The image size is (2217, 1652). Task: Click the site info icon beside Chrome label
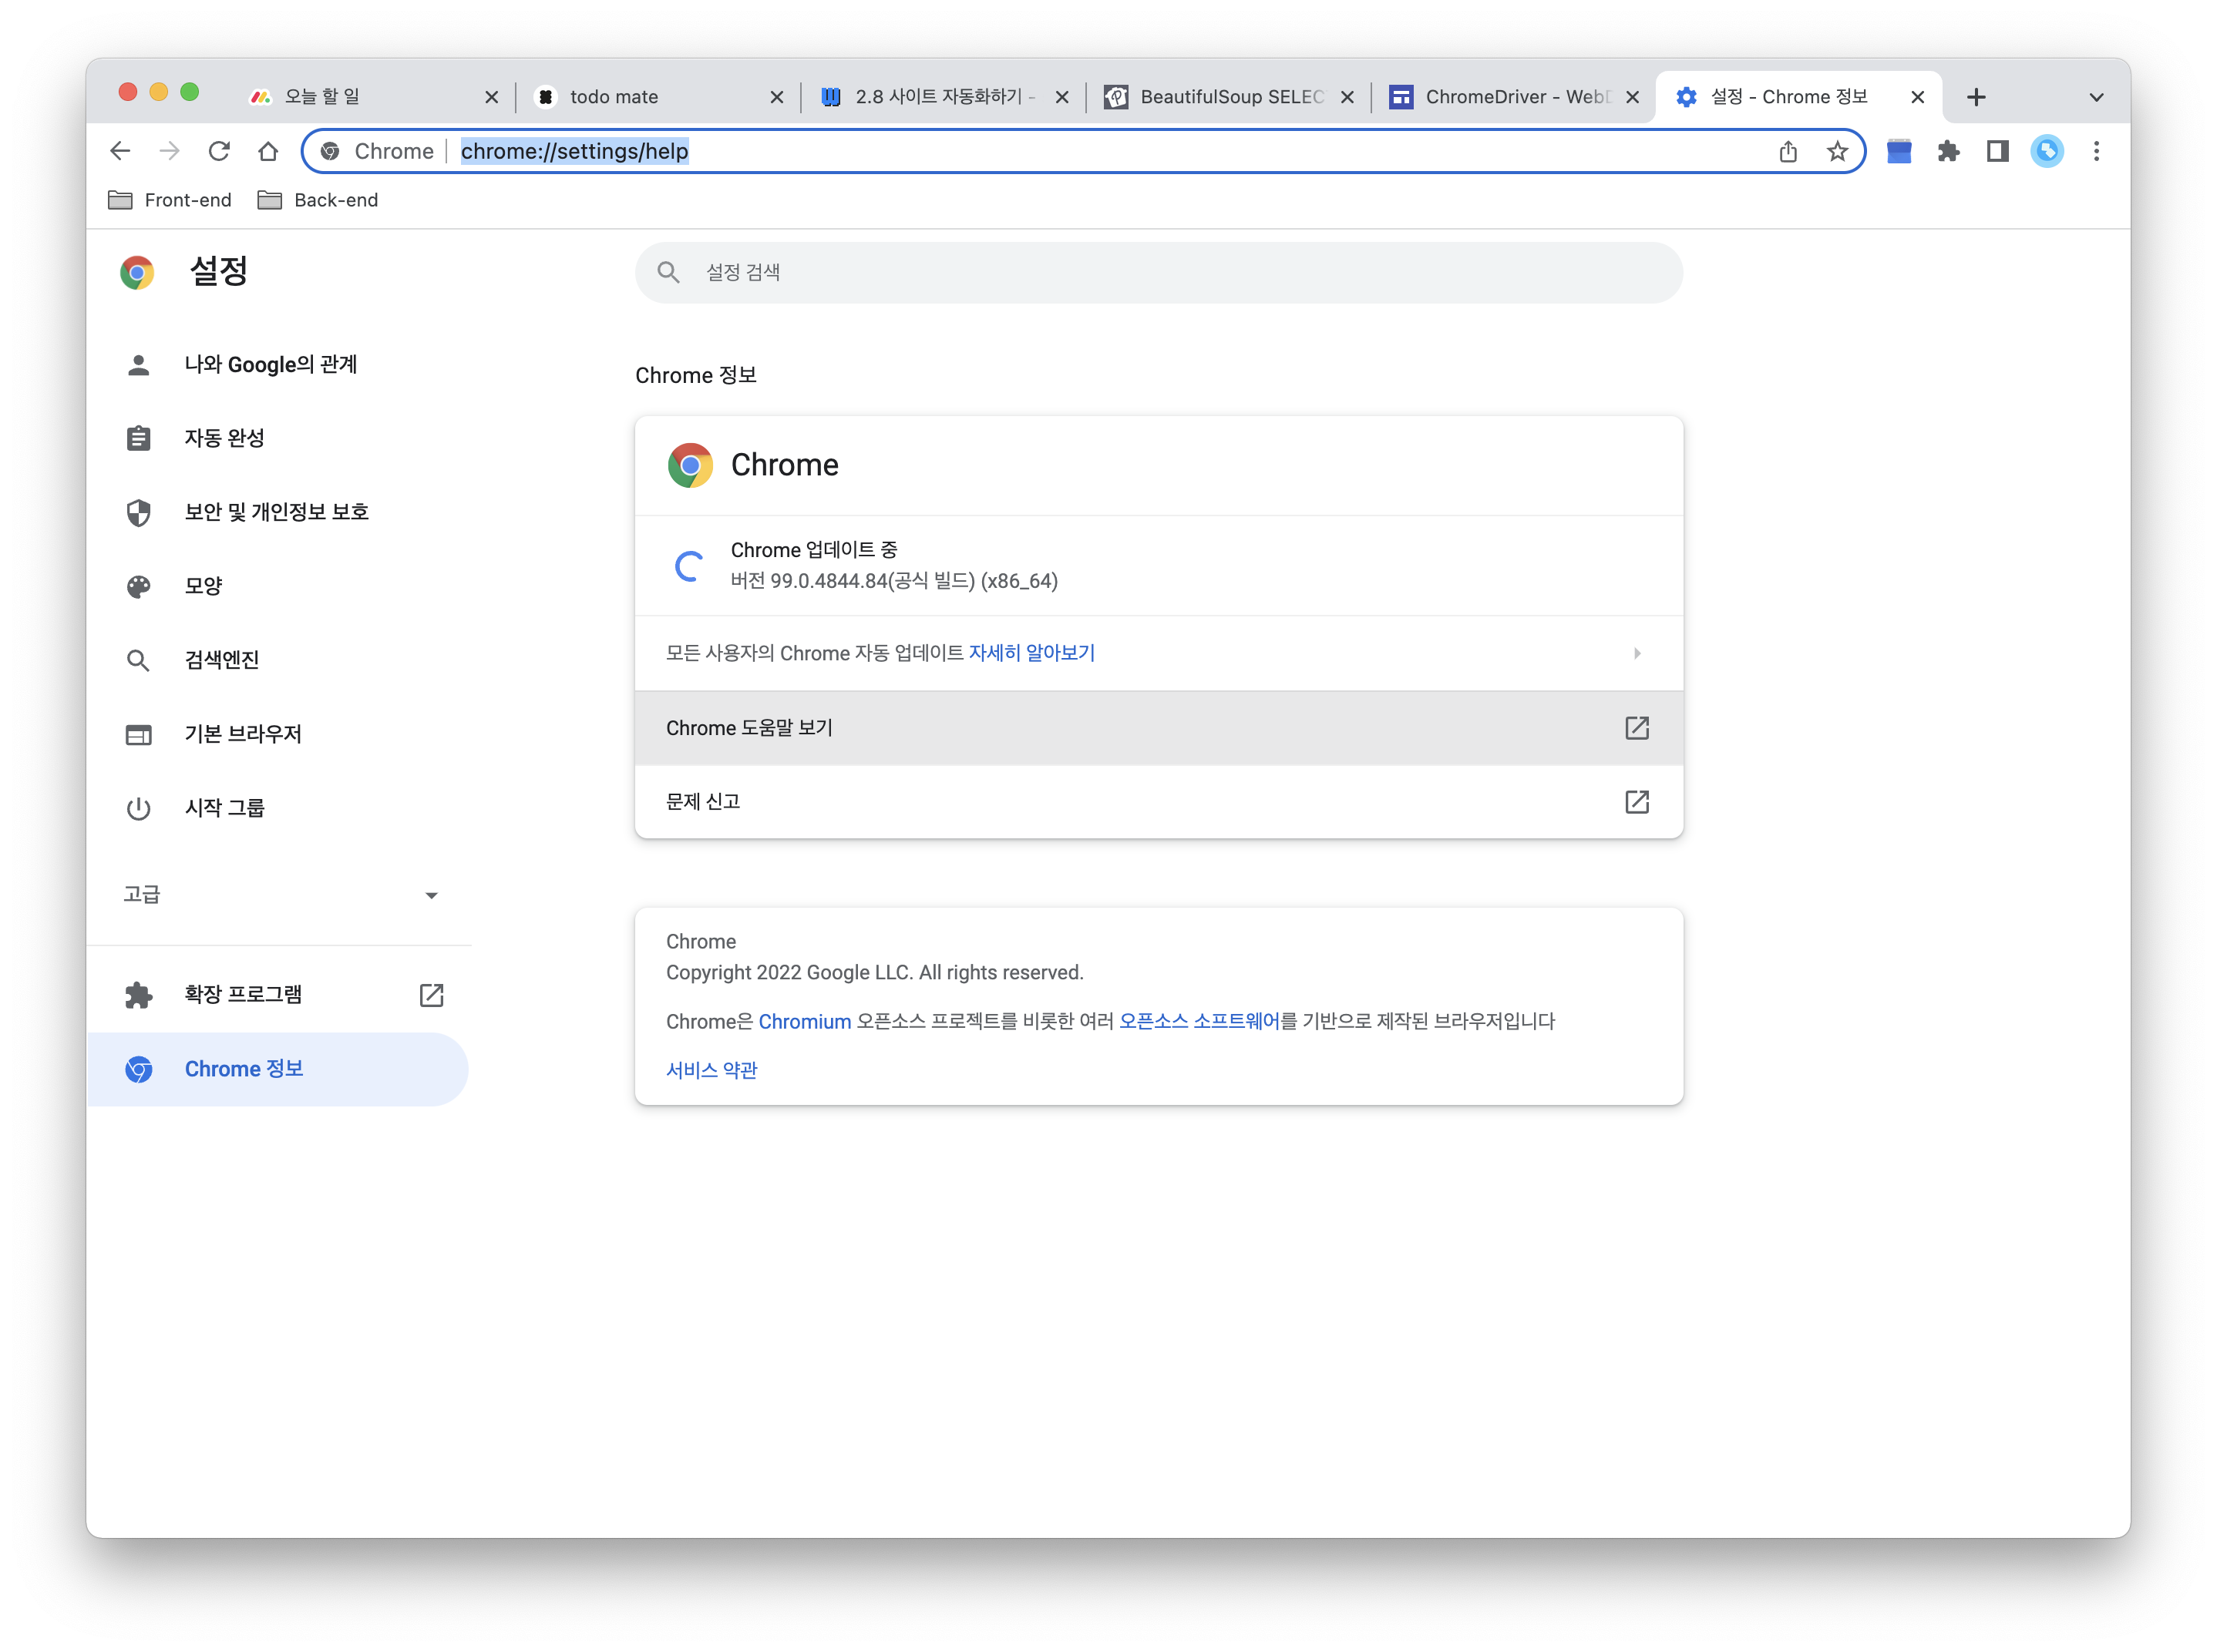tap(329, 151)
